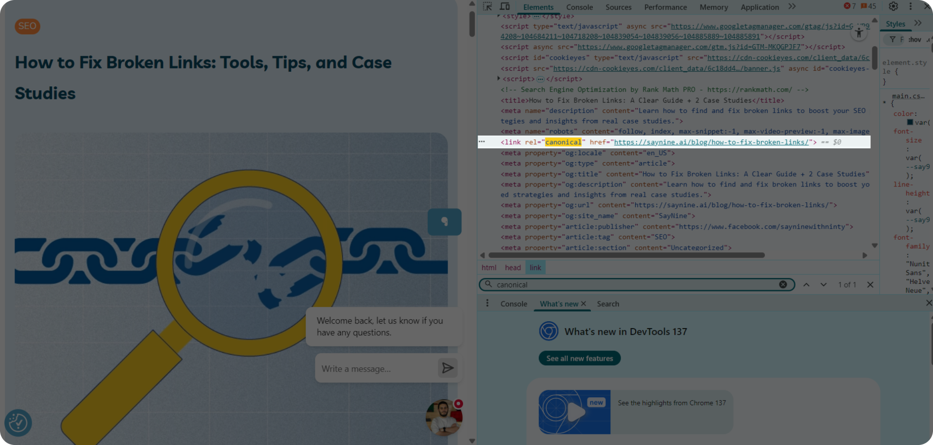This screenshot has width=933, height=445.
Task: Open the drawer Search tab
Action: 608,304
